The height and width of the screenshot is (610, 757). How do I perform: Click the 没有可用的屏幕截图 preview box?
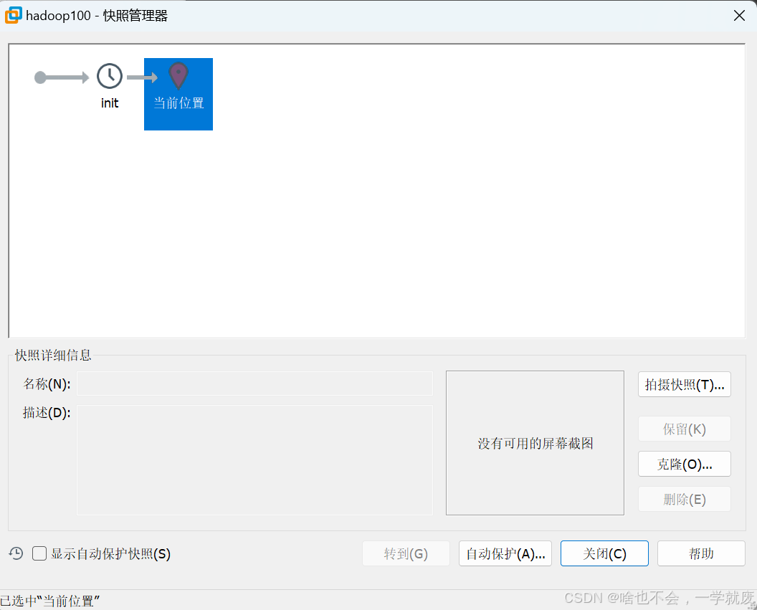point(535,443)
